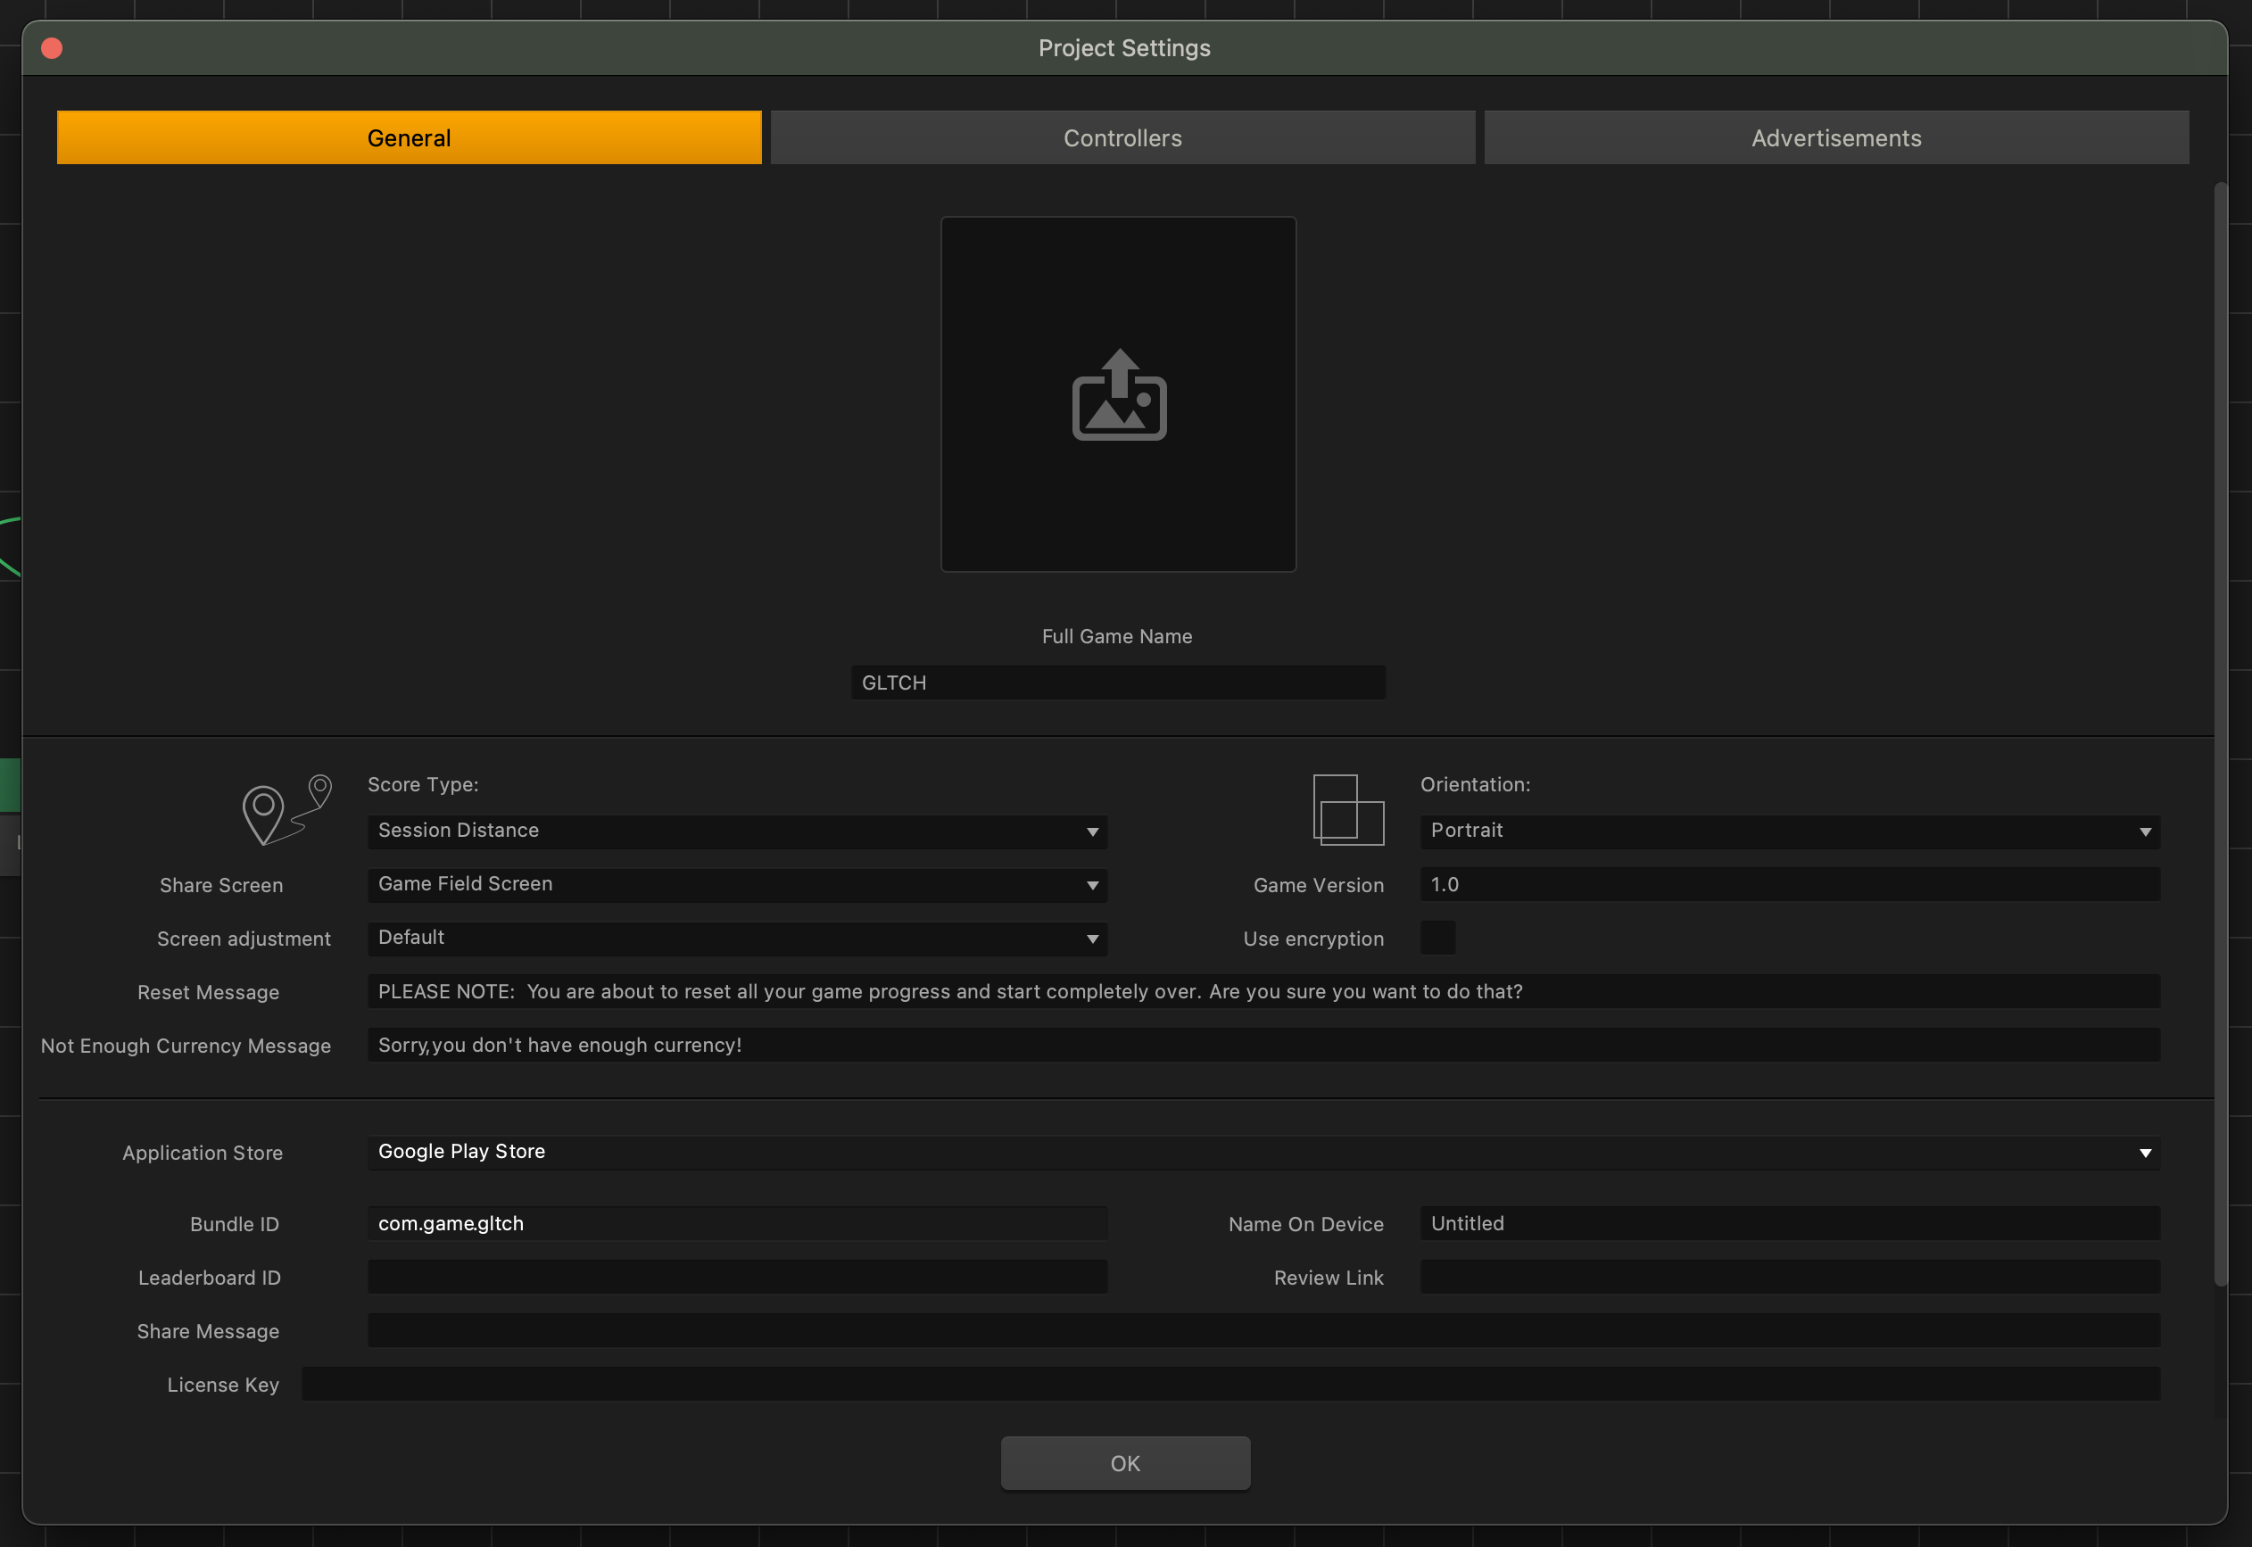Click into the Game Version field
The image size is (2252, 1547).
pyautogui.click(x=1789, y=884)
